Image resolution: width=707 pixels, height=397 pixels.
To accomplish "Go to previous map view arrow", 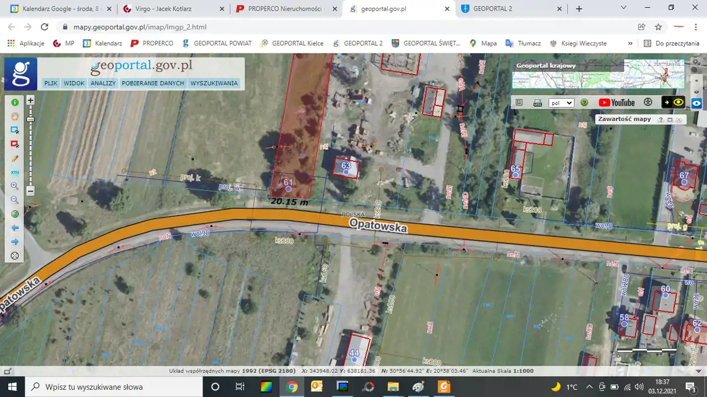I will point(15,227).
